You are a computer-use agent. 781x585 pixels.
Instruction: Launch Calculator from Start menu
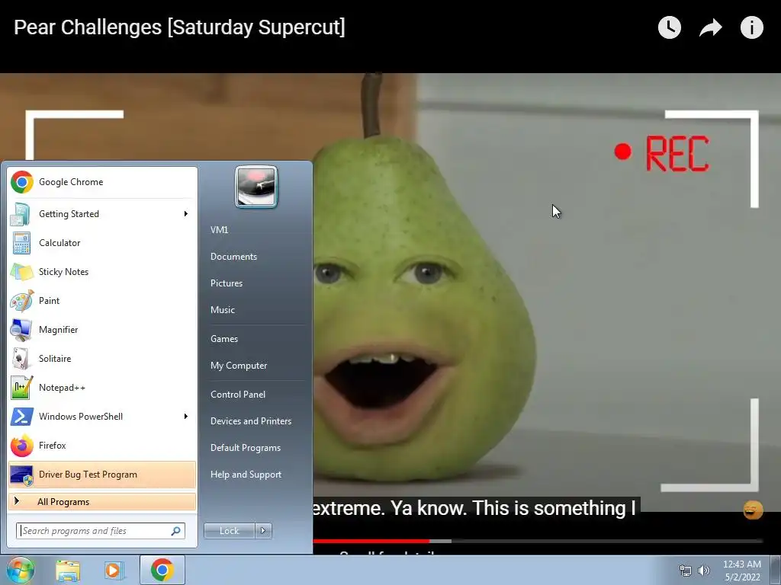pos(102,243)
